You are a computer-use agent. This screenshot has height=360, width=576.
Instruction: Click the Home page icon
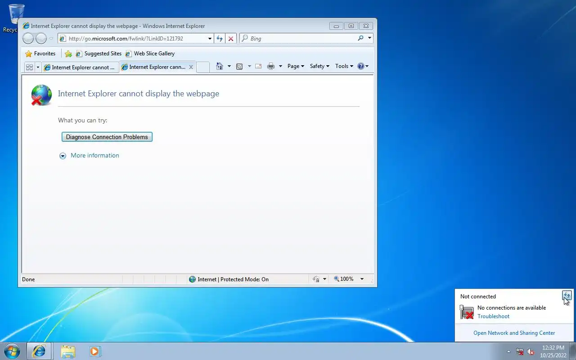pos(220,66)
